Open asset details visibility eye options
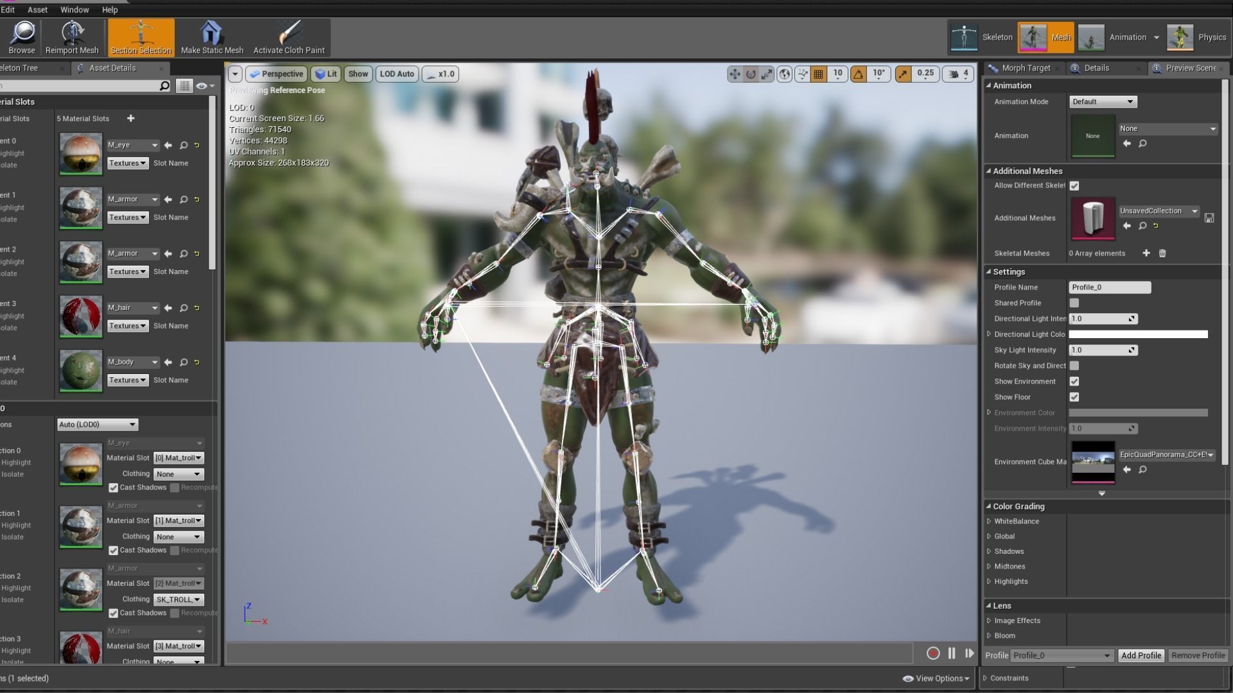The image size is (1233, 693). tap(205, 85)
